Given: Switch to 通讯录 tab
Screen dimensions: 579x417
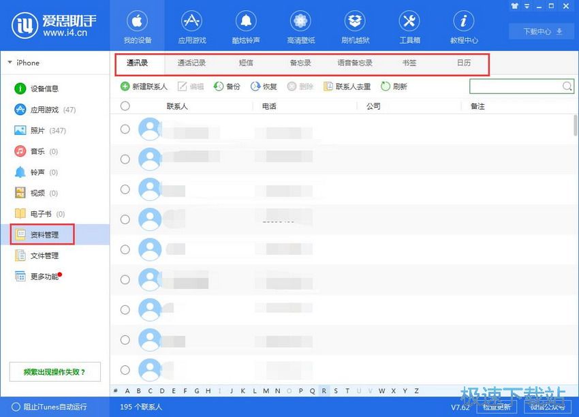Looking at the screenshot, I should 138,63.
